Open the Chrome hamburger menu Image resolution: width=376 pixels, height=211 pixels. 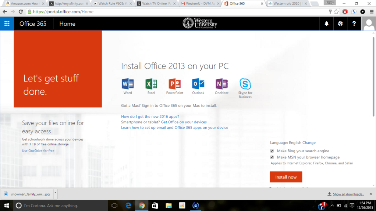pos(372,11)
